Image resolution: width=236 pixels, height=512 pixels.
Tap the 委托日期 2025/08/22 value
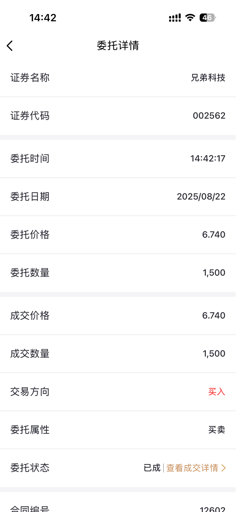pyautogui.click(x=201, y=196)
